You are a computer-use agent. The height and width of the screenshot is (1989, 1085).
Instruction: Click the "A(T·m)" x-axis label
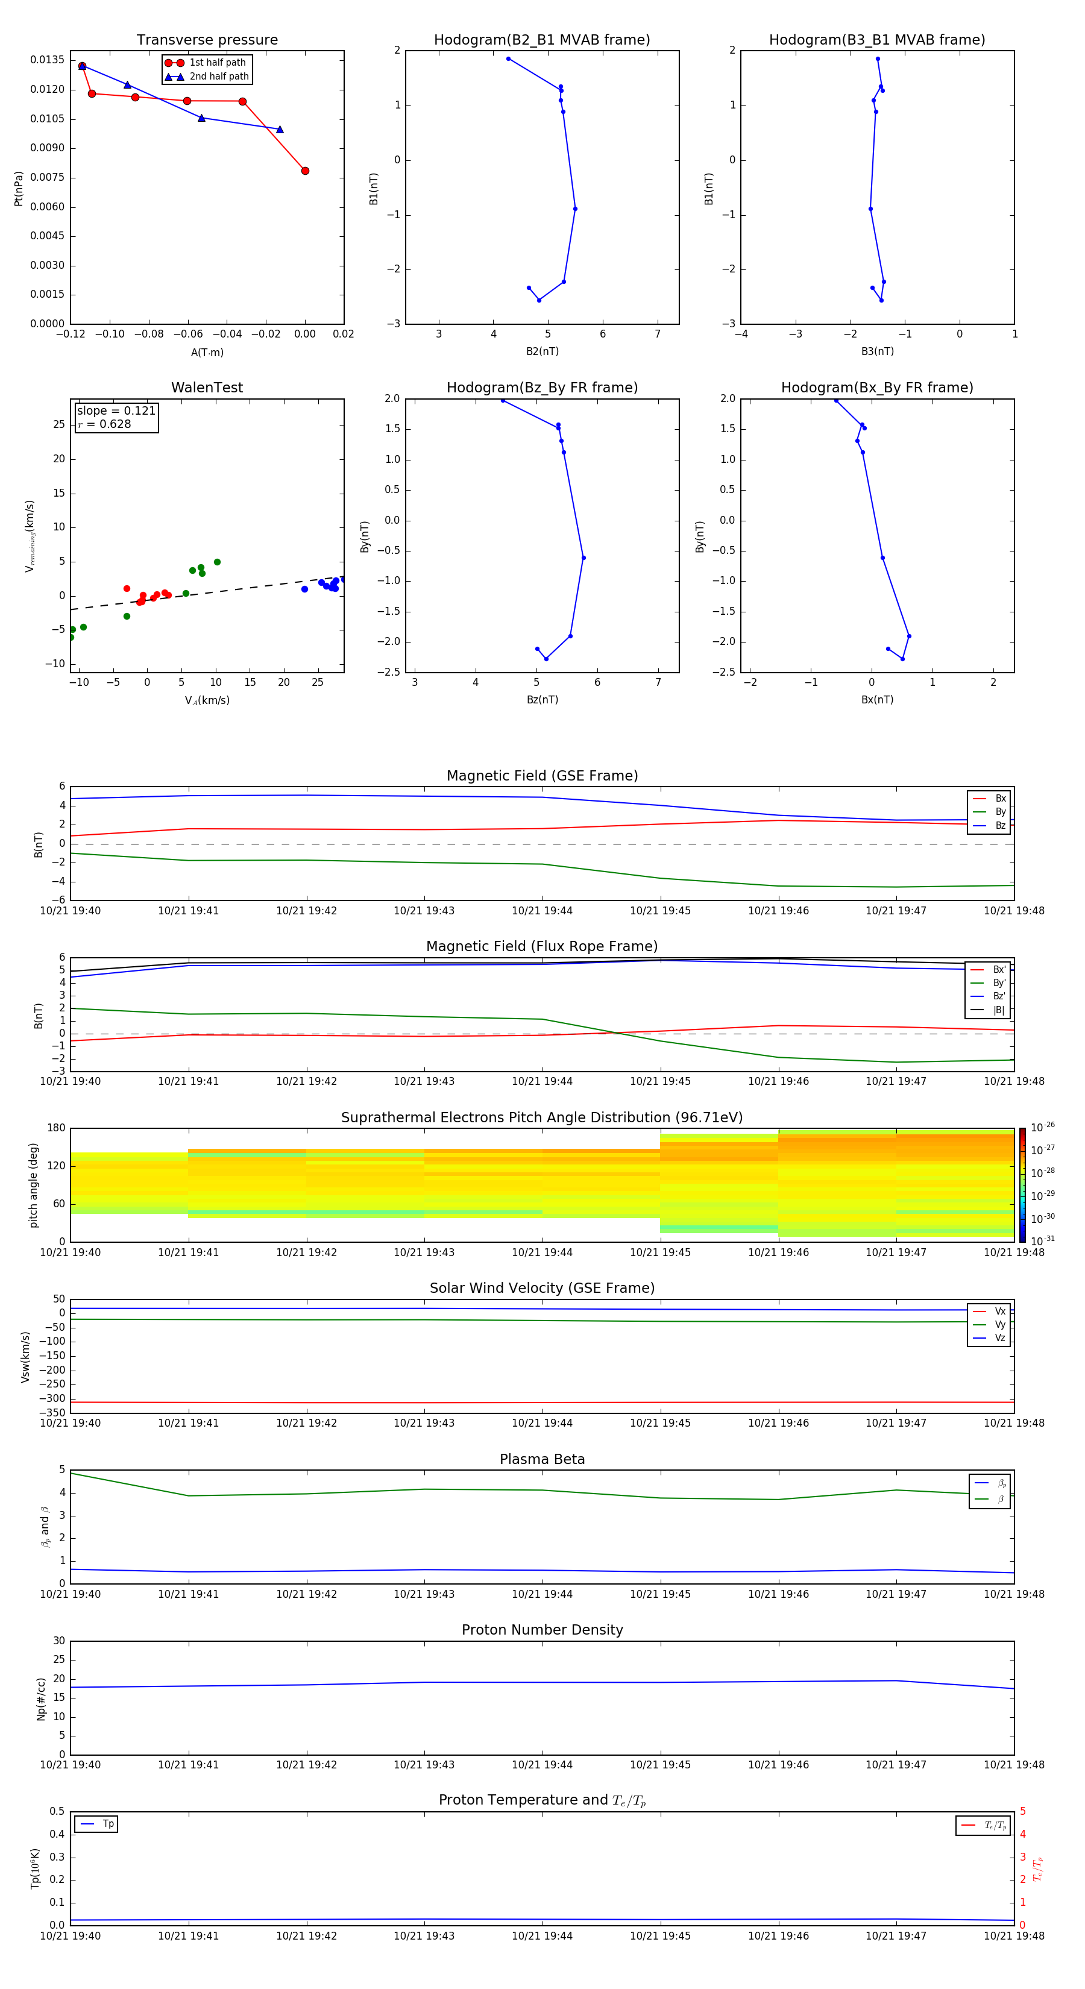click(x=207, y=353)
